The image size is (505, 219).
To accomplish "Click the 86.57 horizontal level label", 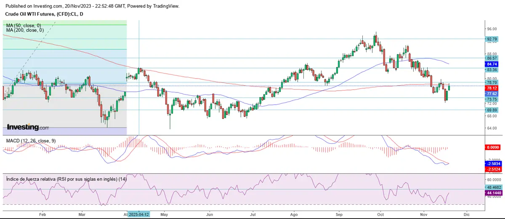I will point(492,58).
